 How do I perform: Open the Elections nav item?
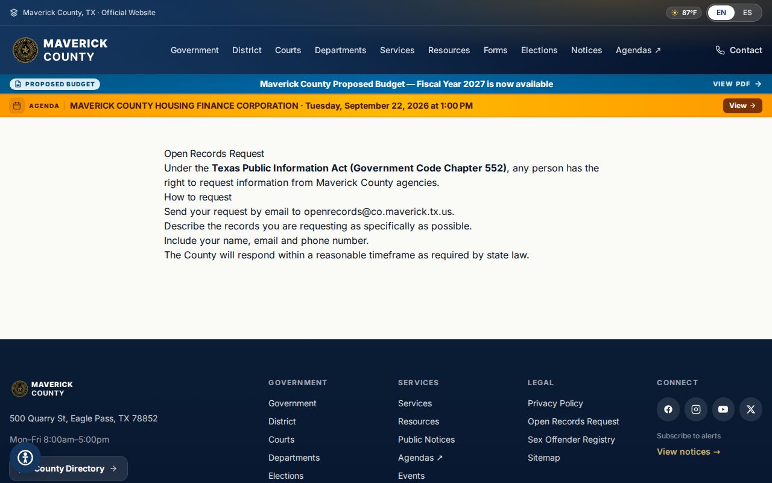[x=539, y=50]
